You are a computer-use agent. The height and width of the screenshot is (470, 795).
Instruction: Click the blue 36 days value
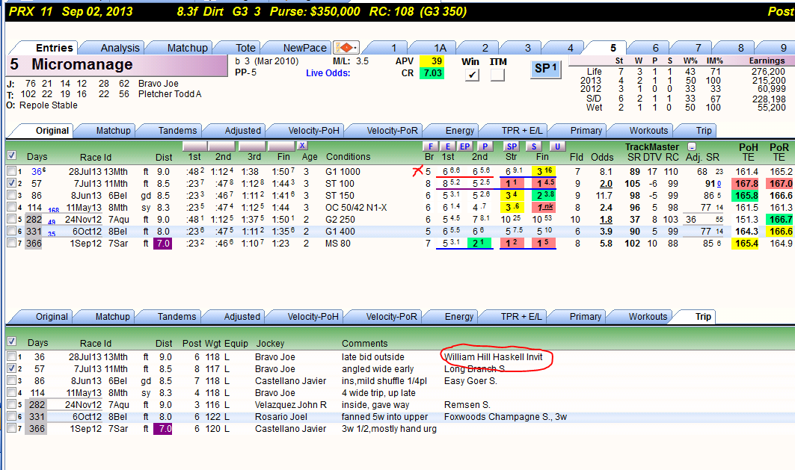(x=37, y=172)
